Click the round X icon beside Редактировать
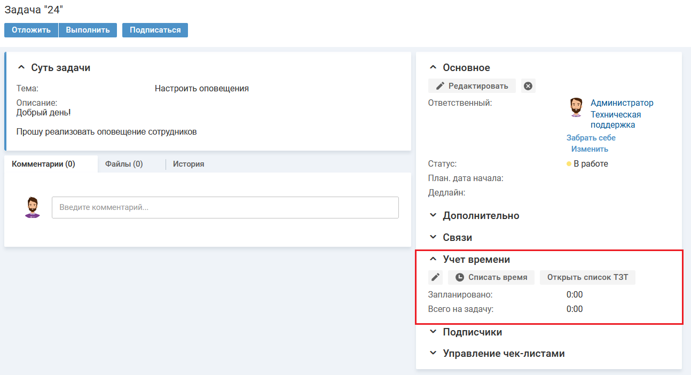Viewport: 691px width, 375px height. point(528,86)
